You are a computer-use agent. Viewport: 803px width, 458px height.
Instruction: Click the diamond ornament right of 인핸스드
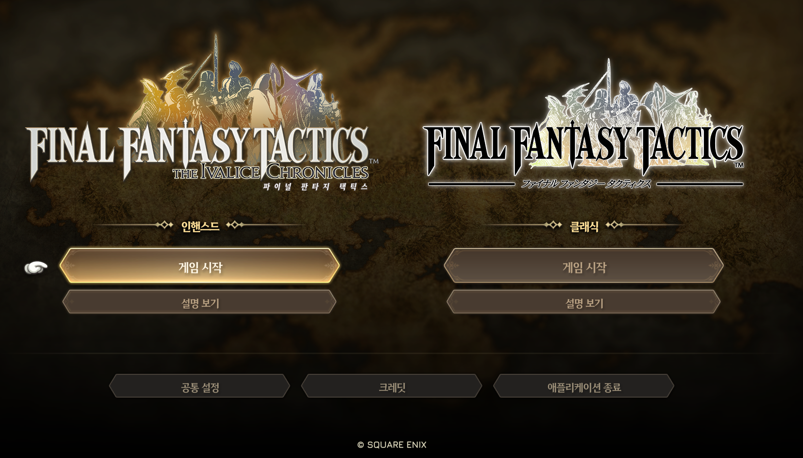pyautogui.click(x=235, y=225)
